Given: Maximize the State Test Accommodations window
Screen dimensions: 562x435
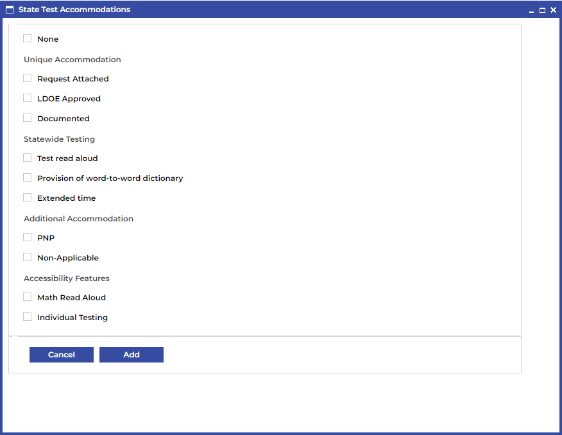Looking at the screenshot, I should (542, 10).
